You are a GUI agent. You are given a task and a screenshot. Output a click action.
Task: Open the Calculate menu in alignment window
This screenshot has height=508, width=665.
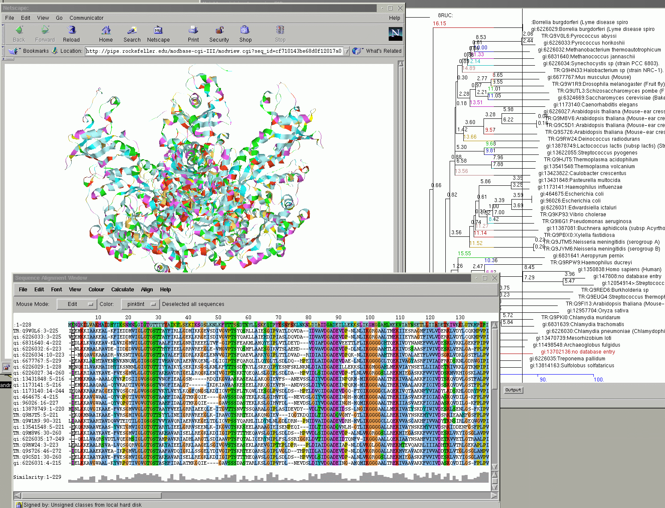122,290
